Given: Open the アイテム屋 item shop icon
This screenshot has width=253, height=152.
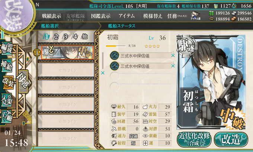Looking at the screenshot, I should [196, 16].
